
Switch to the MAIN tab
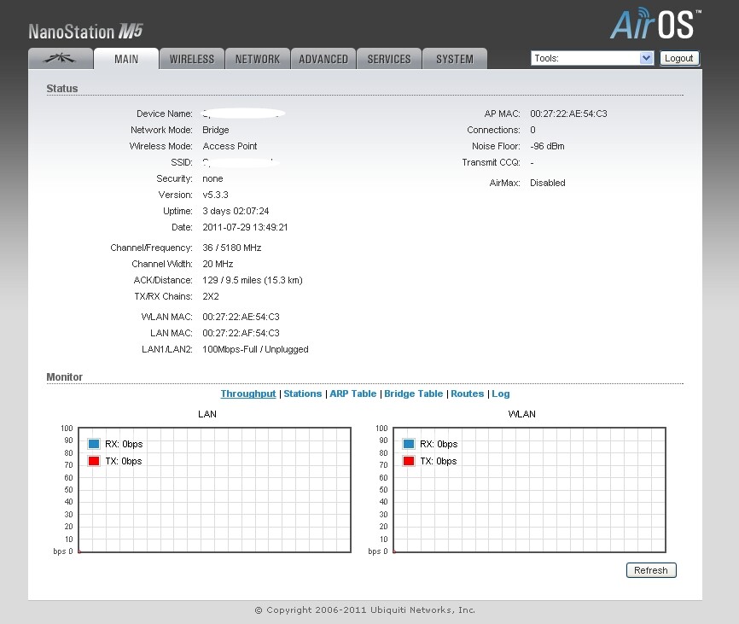(126, 59)
